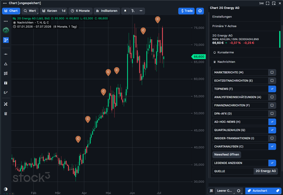Click the green scrollbar in the right panel

coord(280,39)
